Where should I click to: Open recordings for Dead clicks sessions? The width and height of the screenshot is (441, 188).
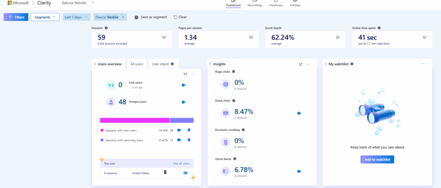[x=299, y=113]
